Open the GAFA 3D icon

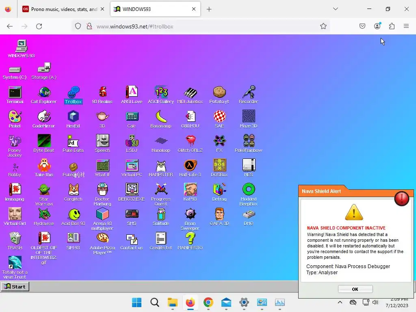tap(219, 217)
